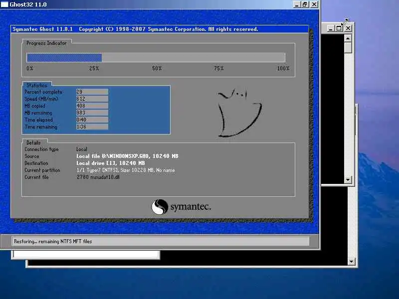Minimize the Ghost32 11.0 window
The height and width of the screenshot is (299, 399).
[296, 4]
